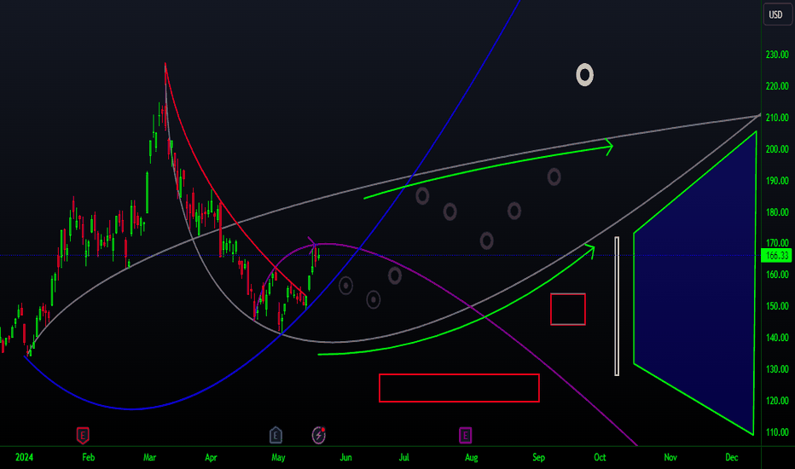Click the 190.00 price axis label

777,181
